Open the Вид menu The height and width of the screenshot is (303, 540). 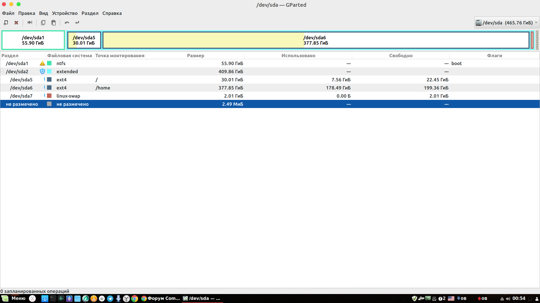[x=43, y=13]
